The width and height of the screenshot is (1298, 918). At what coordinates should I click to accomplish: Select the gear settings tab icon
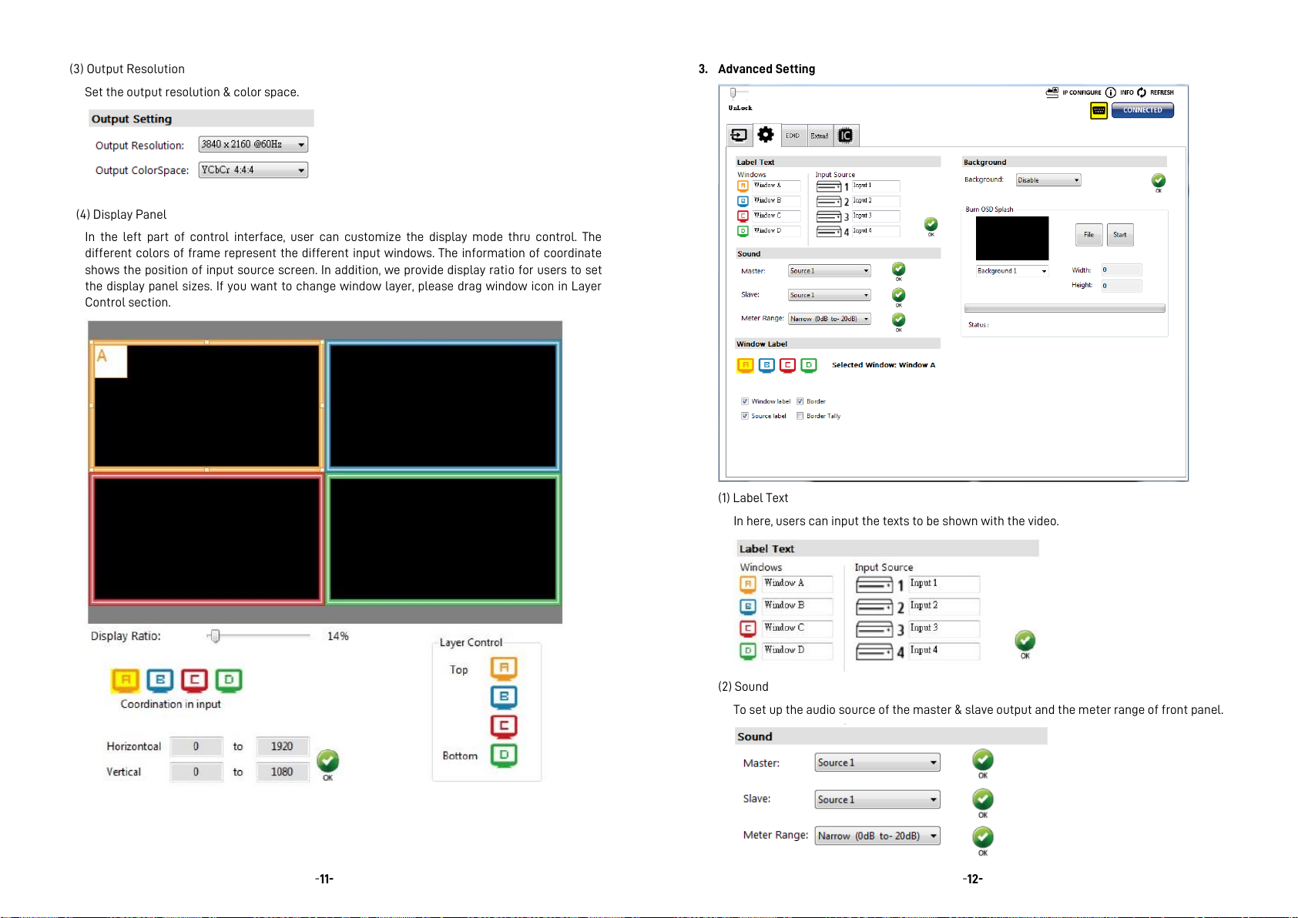coord(765,135)
